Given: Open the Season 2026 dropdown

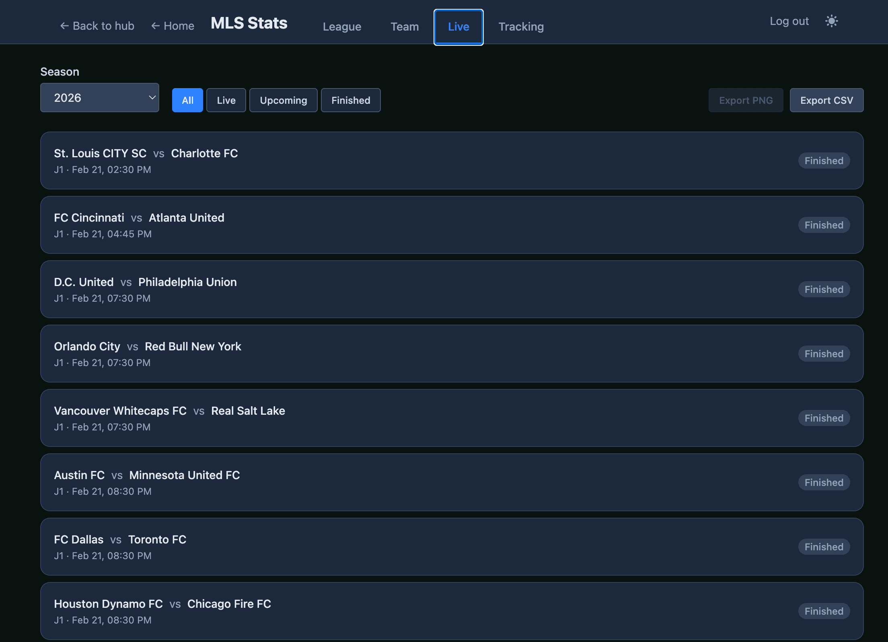Looking at the screenshot, I should (100, 98).
